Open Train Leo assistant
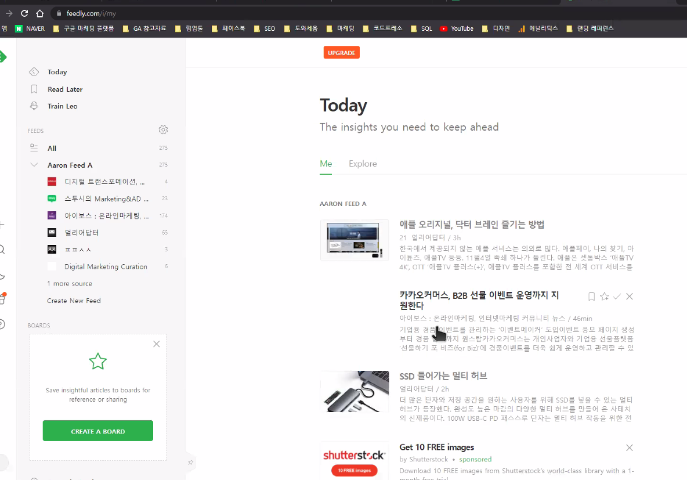This screenshot has height=480, width=687. pyautogui.click(x=62, y=106)
